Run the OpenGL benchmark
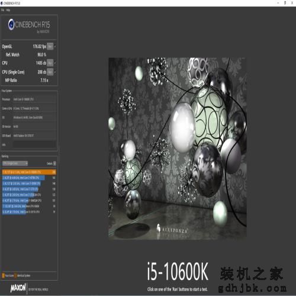The width and height of the screenshot is (296, 296). coord(50,47)
